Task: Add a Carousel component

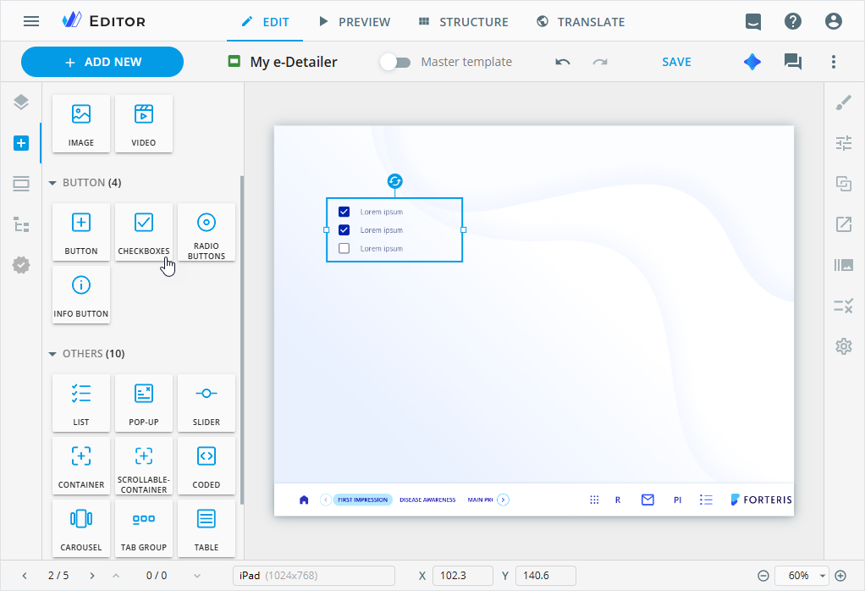Action: tap(81, 528)
